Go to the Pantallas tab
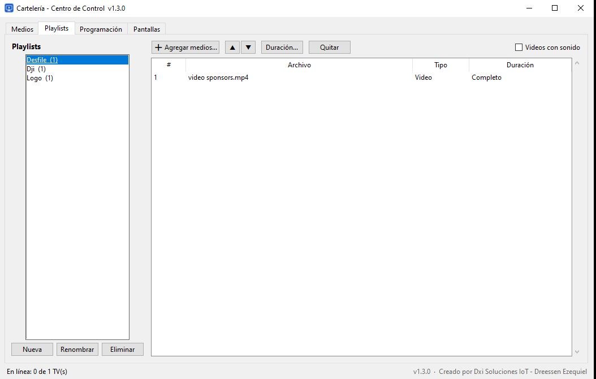Image resolution: width=596 pixels, height=379 pixels. pos(146,29)
